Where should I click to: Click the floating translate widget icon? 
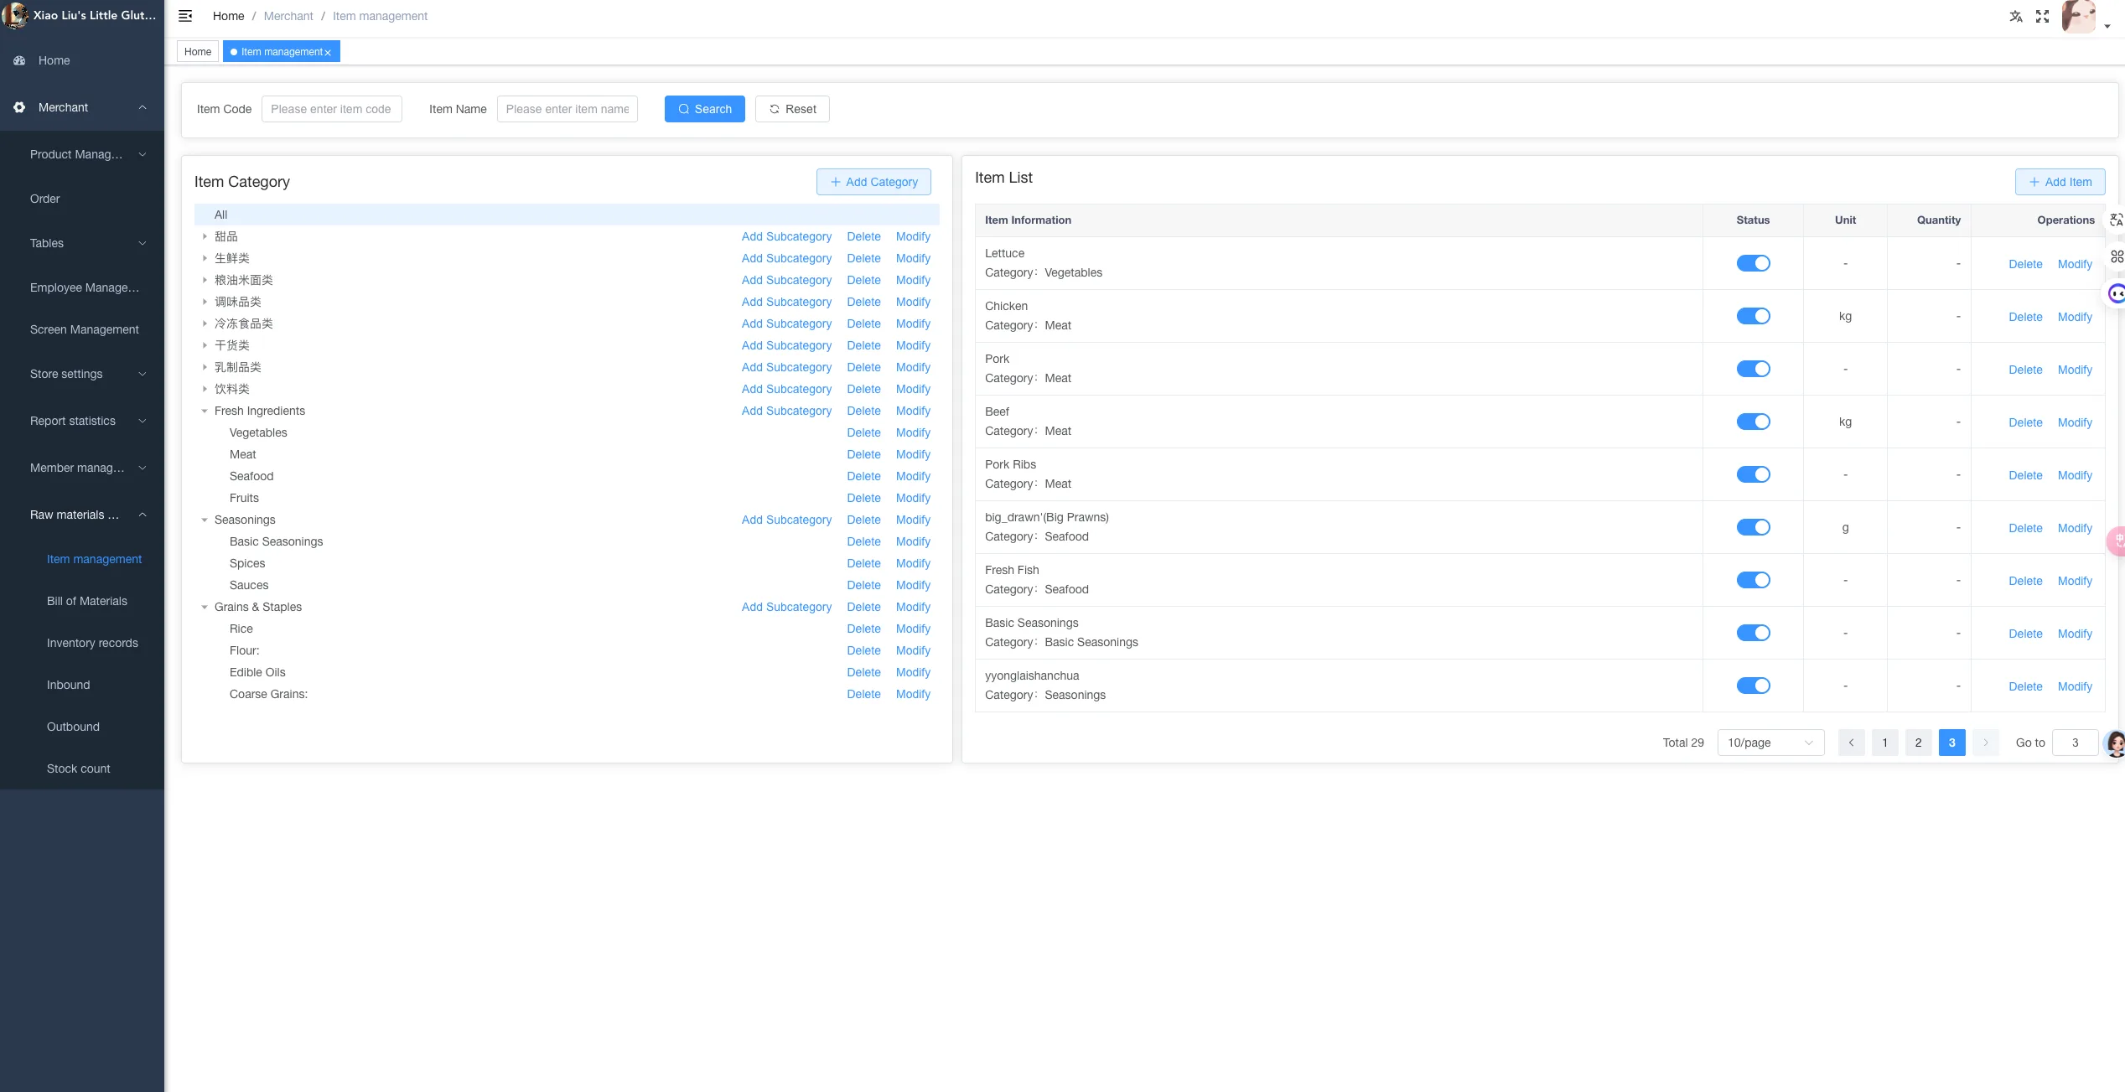(2117, 220)
